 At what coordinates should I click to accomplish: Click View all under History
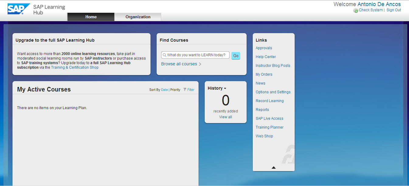(226, 117)
